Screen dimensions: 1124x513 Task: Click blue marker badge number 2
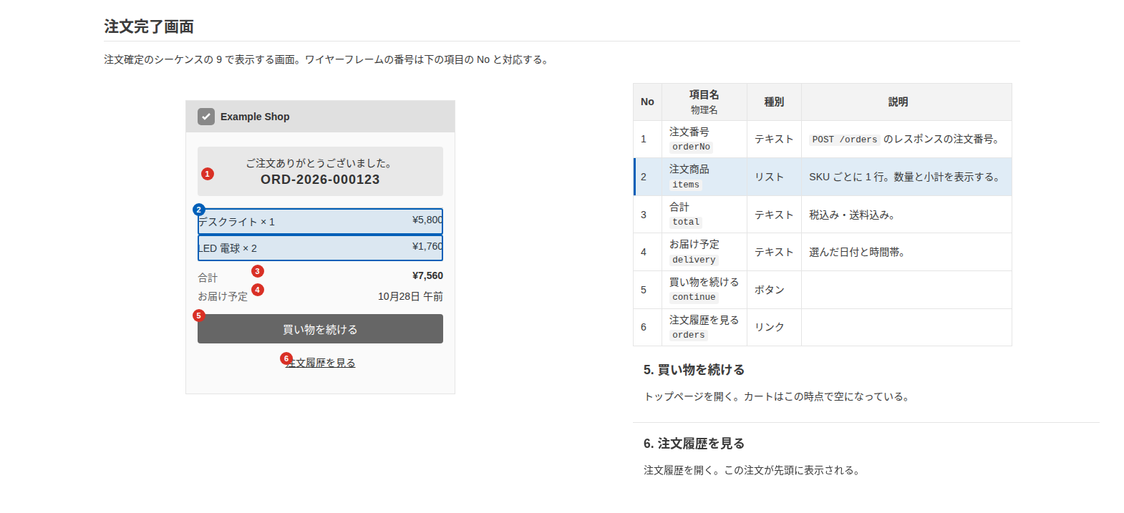(199, 210)
